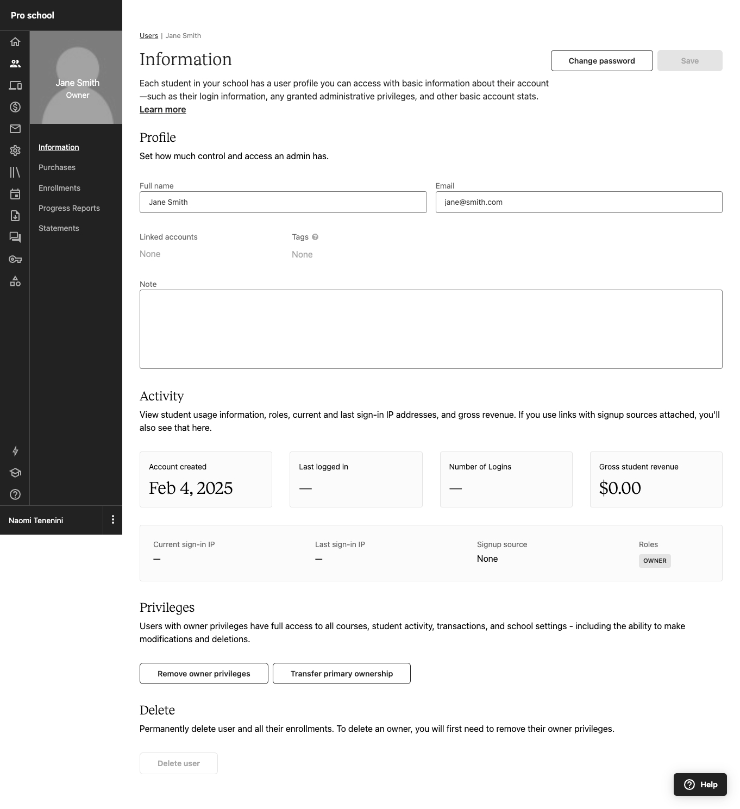Viewport: 740px width, 809px height.
Task: Switch to the Purchases section
Action: [x=57, y=167]
